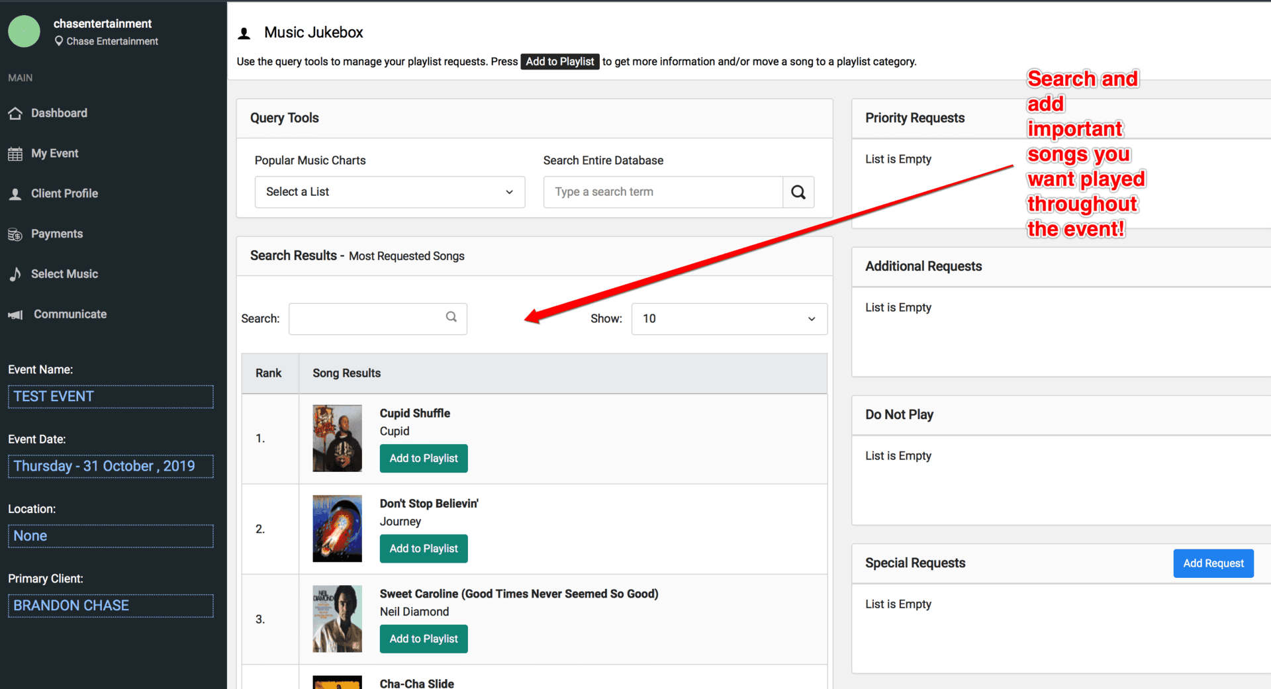Open the Popular Music Charts list dropdown

[x=389, y=192]
